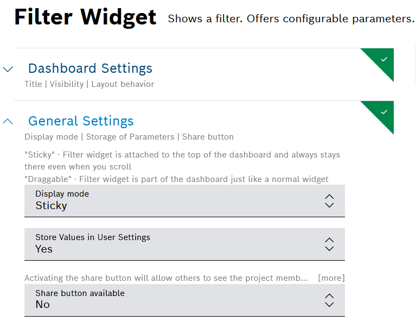Click down arrow in Store Values field

point(329,249)
